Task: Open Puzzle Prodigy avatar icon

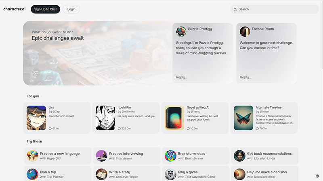Action: (x=181, y=31)
